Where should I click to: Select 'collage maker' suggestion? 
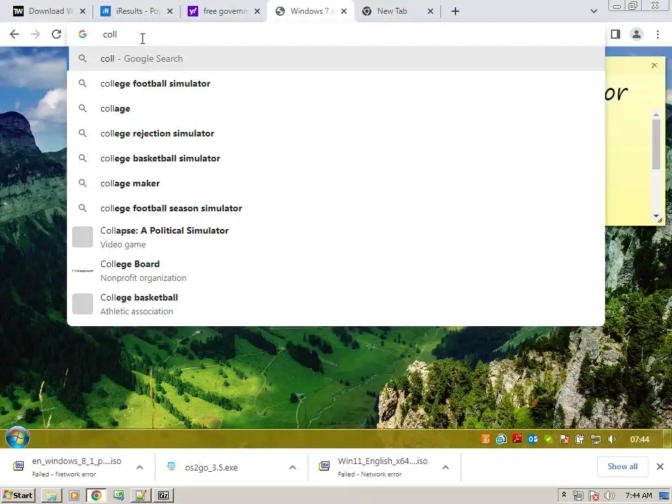[336, 183]
